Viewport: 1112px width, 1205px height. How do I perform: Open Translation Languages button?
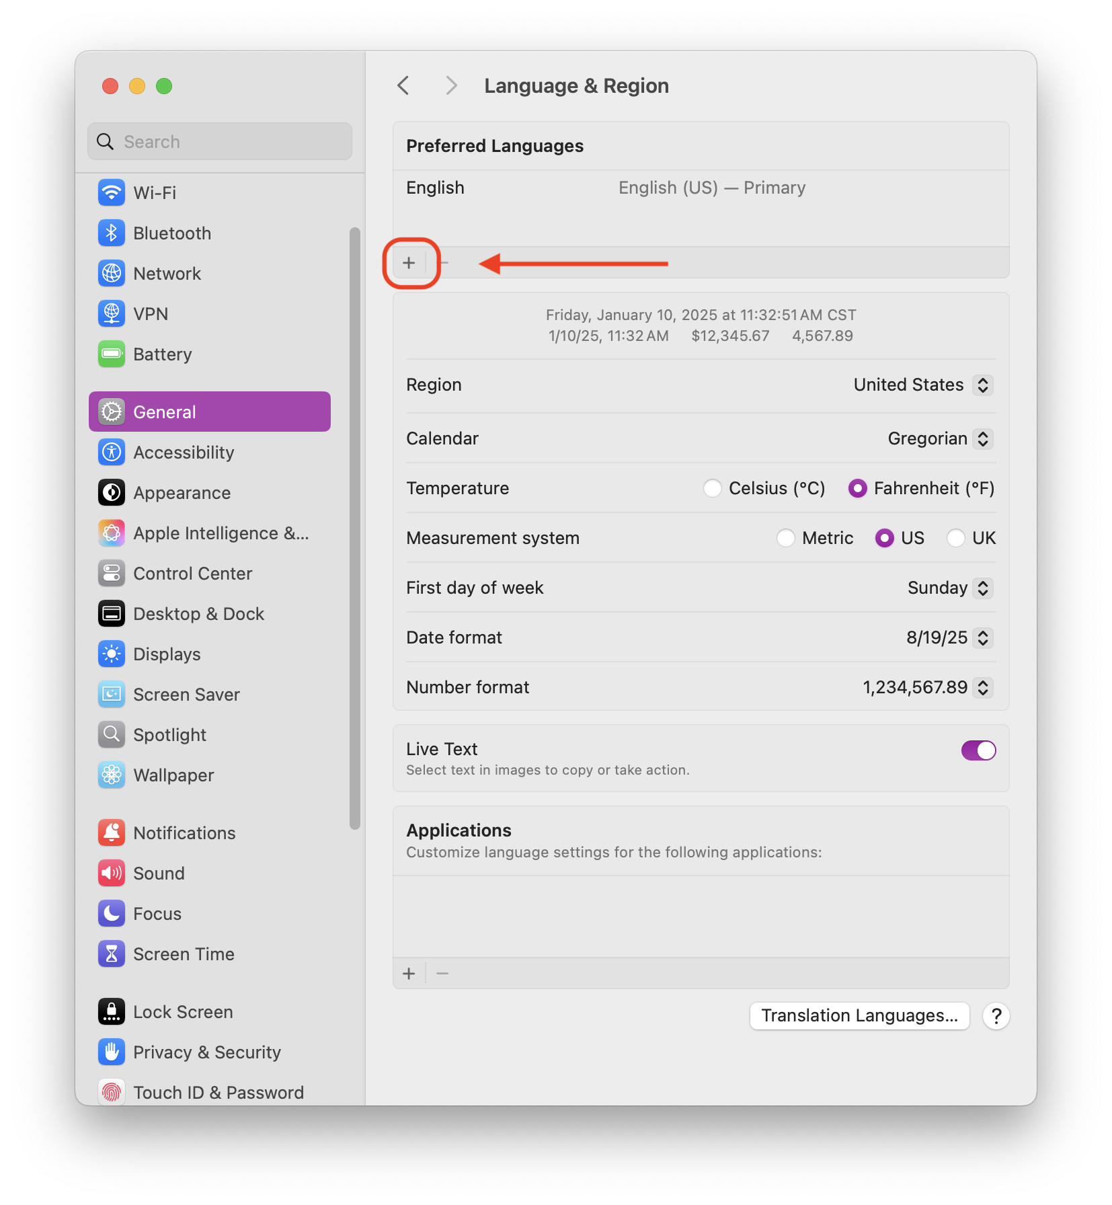[859, 1016]
